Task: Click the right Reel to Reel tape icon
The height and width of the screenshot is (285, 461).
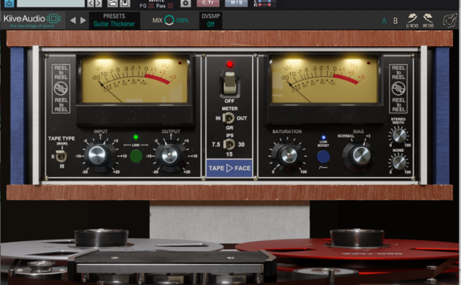Action: click(398, 89)
